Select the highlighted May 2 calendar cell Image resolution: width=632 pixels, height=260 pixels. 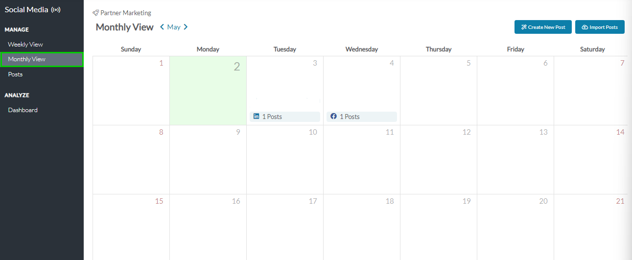[208, 91]
